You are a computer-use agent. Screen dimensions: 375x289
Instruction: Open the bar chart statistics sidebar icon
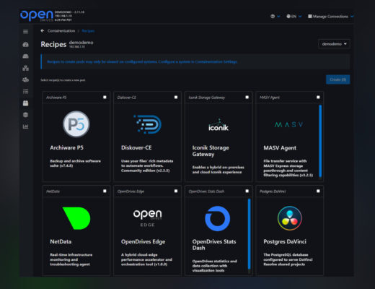point(25,126)
